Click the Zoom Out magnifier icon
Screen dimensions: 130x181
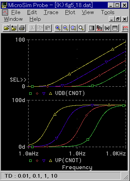[66, 28]
